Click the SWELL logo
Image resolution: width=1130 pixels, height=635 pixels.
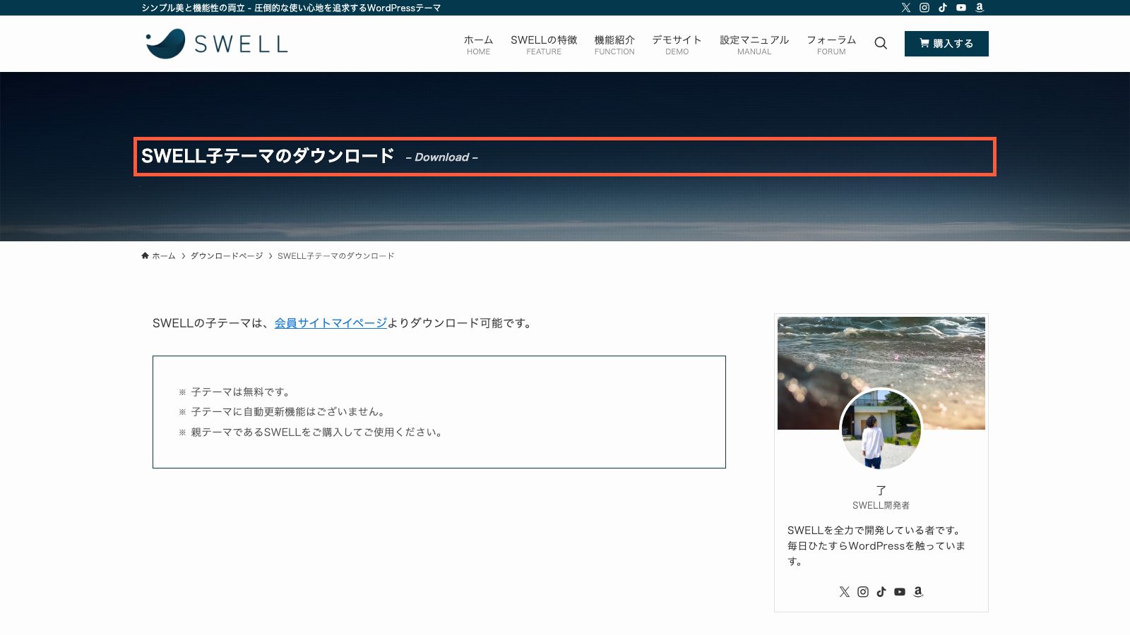tap(216, 44)
